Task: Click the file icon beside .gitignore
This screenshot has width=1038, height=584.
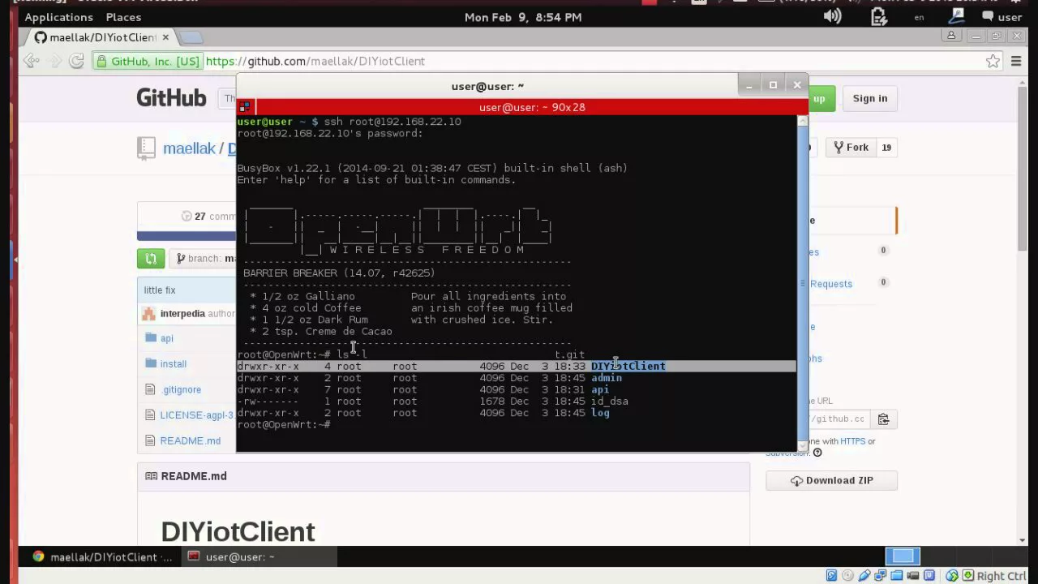Action: (150, 389)
